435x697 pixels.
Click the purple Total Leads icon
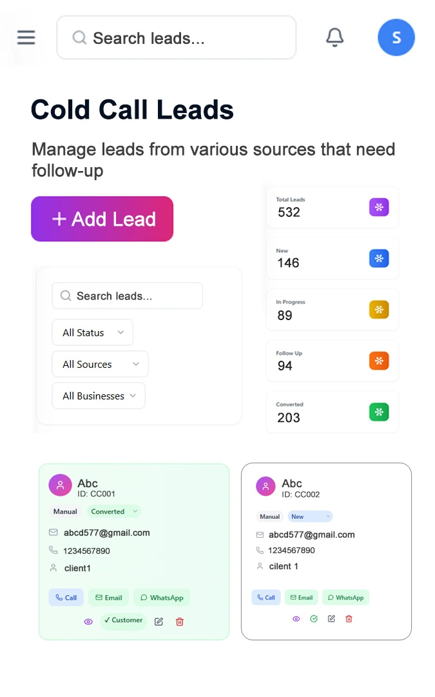pos(379,208)
